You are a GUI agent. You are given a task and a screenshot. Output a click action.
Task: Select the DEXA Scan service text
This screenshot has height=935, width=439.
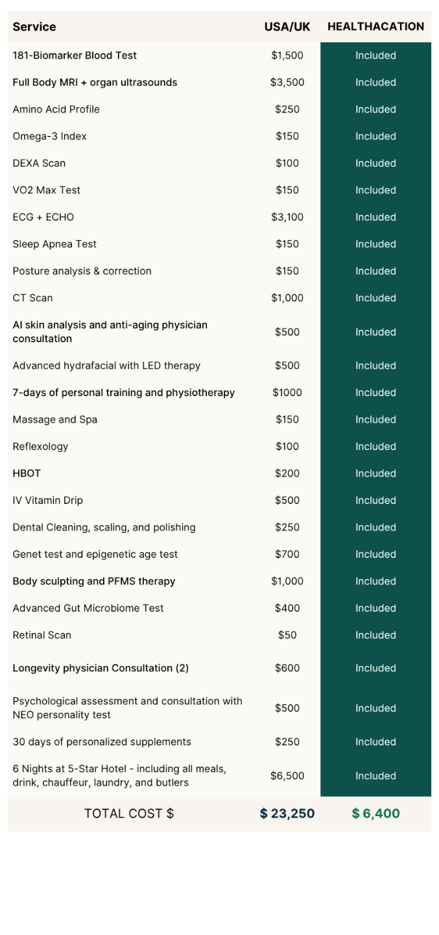(x=39, y=163)
